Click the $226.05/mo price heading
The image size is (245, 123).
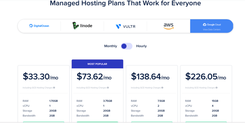pyautogui.click(x=206, y=77)
